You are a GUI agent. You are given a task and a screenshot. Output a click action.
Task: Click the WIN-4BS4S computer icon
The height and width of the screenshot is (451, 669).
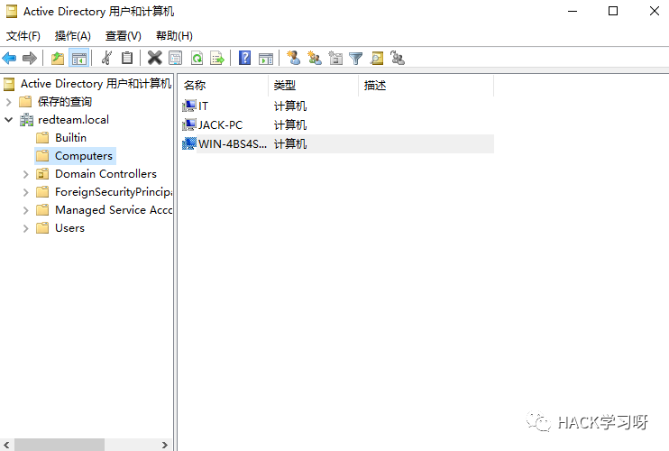tap(188, 143)
